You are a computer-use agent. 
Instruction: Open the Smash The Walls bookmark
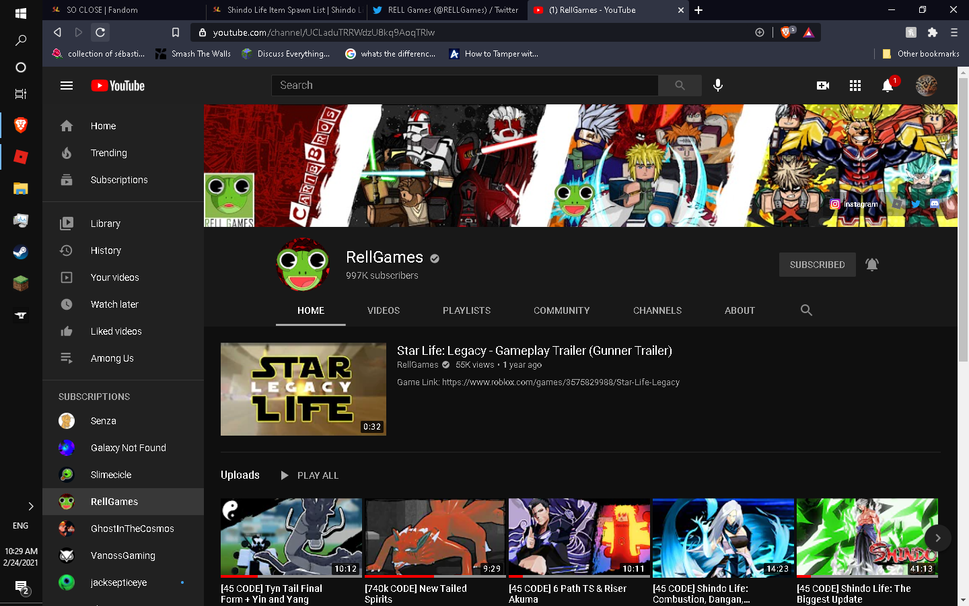193,54
